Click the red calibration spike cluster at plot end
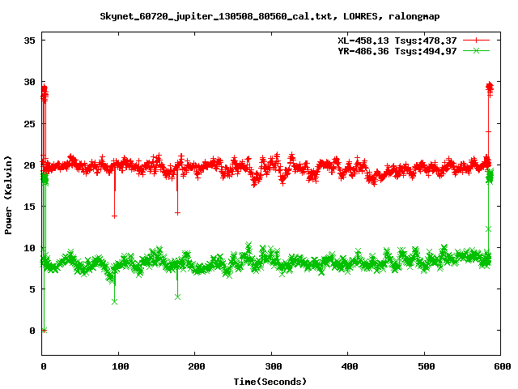The height and width of the screenshot is (389, 518). [x=489, y=89]
